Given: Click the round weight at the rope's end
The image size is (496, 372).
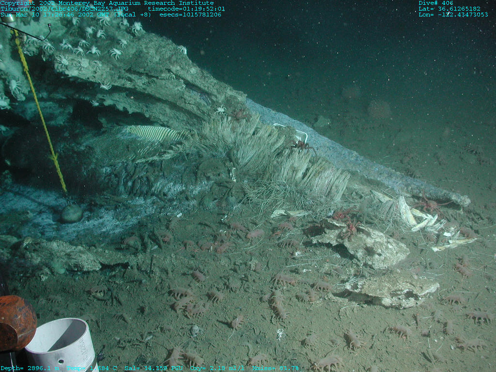Looking at the screenshot, I should tap(71, 213).
